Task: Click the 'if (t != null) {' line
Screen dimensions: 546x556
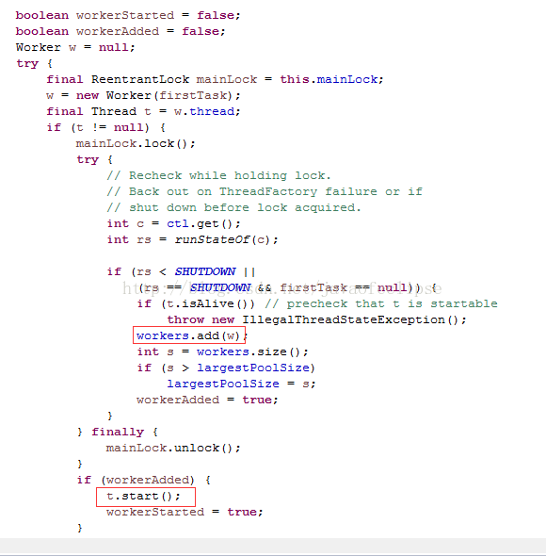Action: pyautogui.click(x=105, y=127)
